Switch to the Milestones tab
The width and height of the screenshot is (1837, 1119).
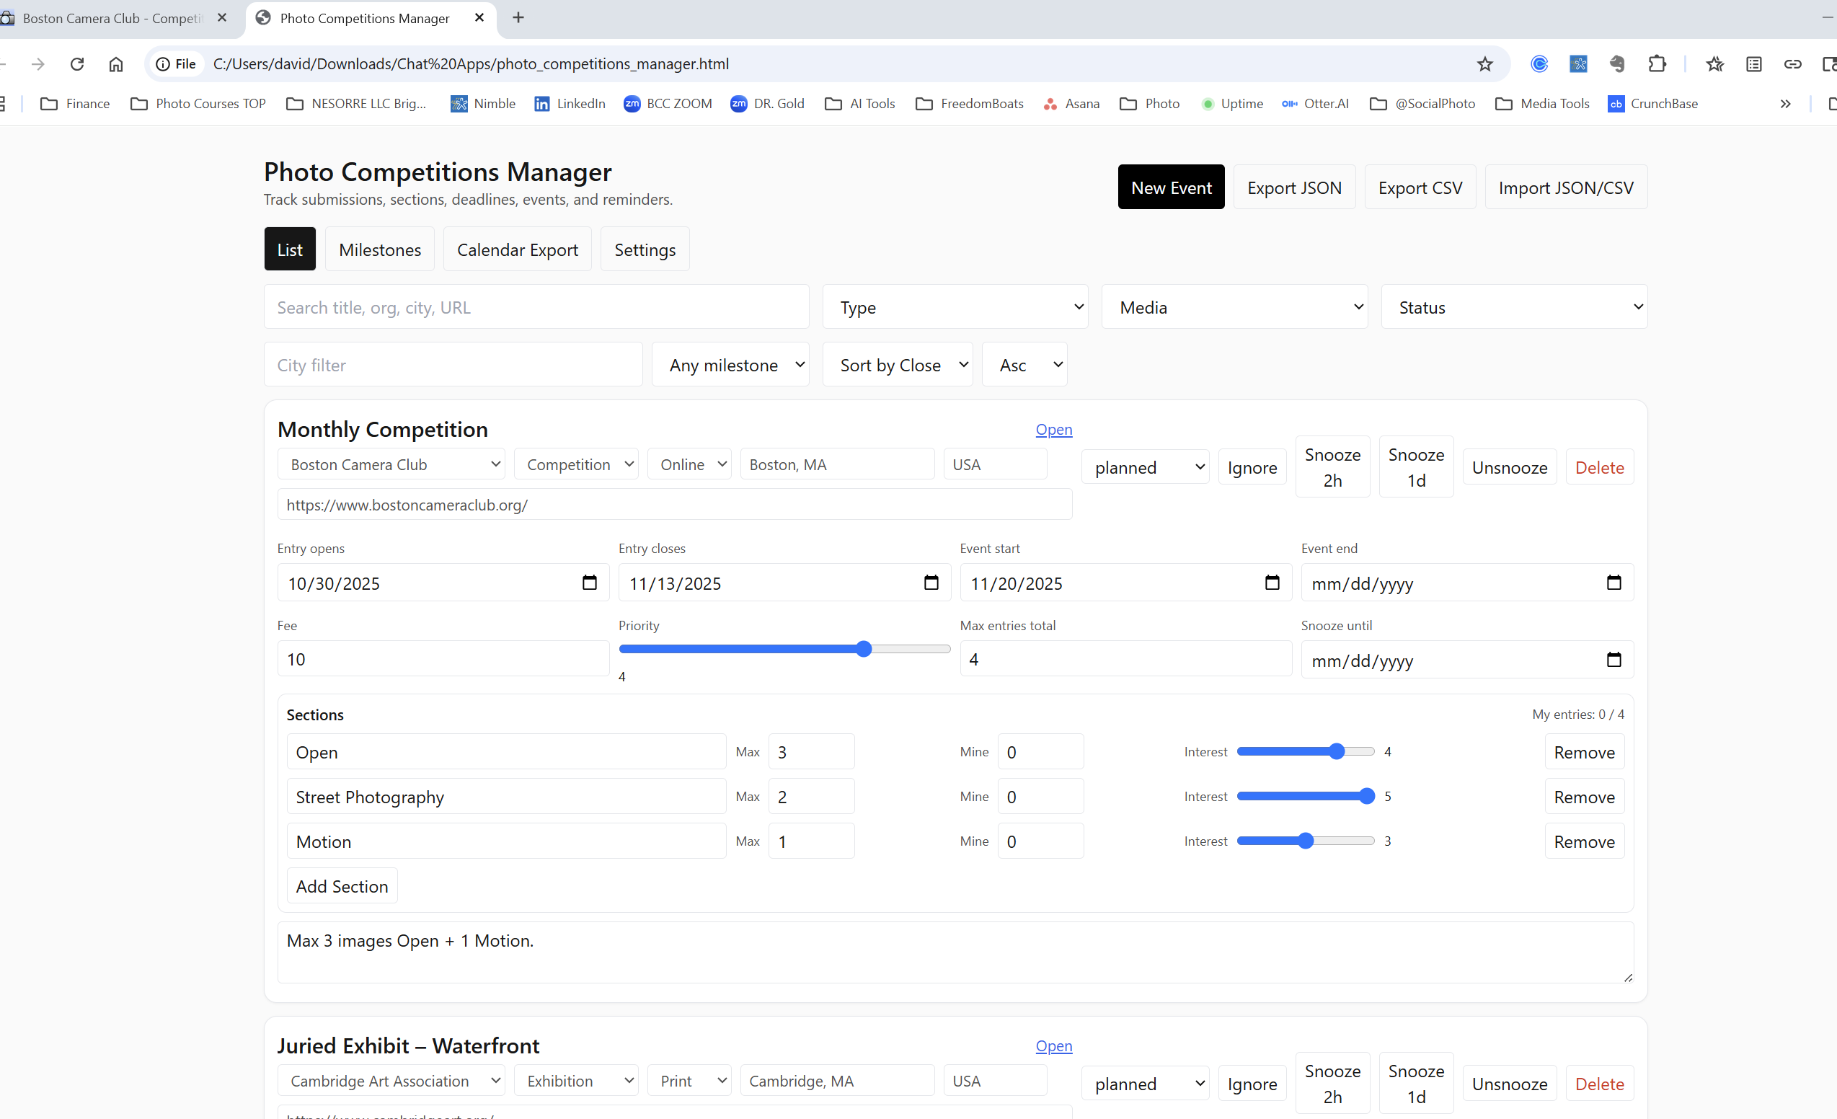[379, 249]
